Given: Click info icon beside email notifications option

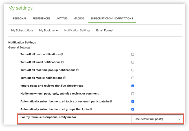Looking at the screenshot, I should coord(62,62).
